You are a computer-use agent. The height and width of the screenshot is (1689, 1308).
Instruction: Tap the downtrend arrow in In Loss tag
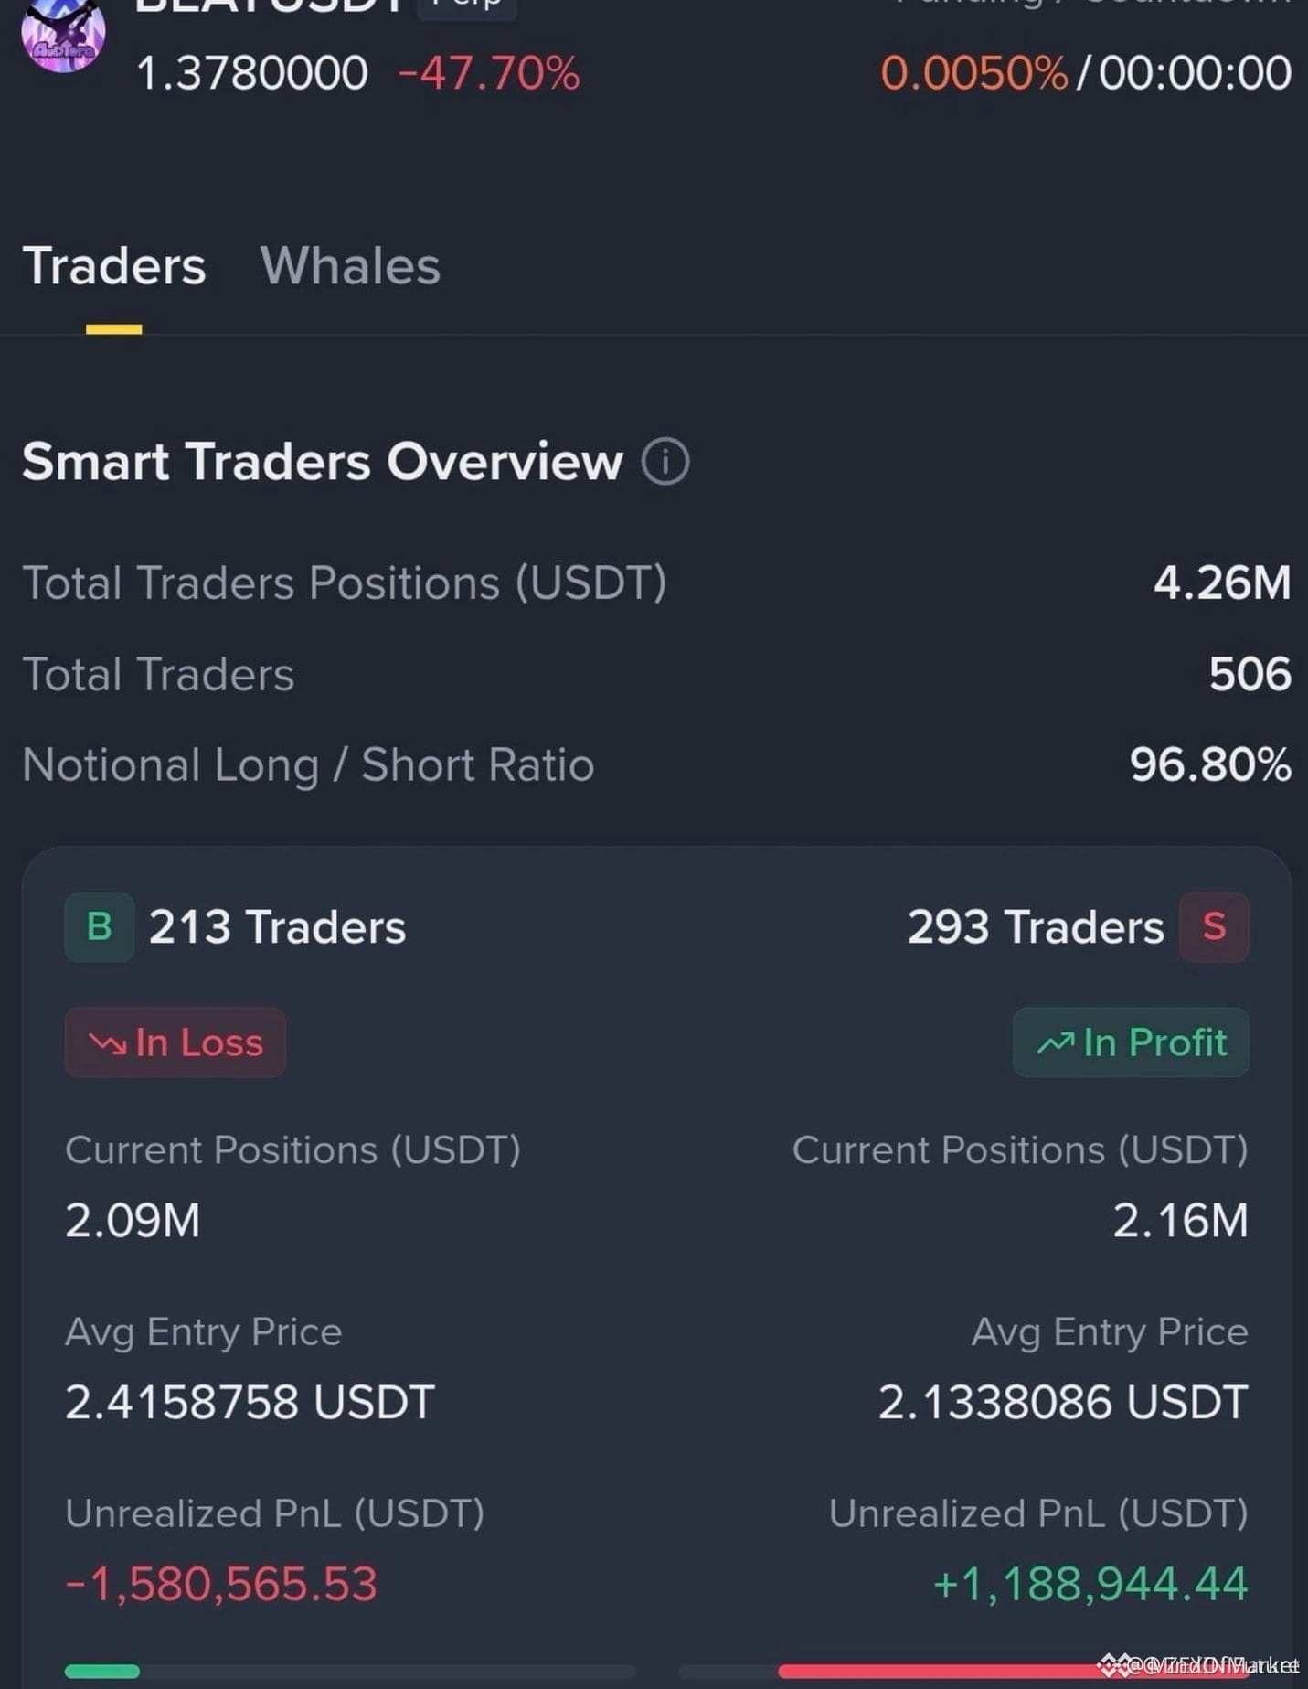point(107,1043)
